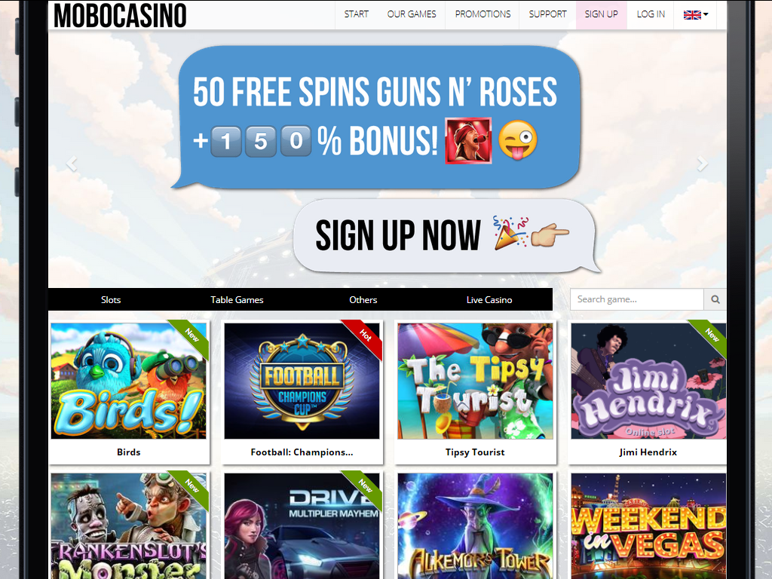
Task: Open the Slots category tab
Action: tap(111, 300)
